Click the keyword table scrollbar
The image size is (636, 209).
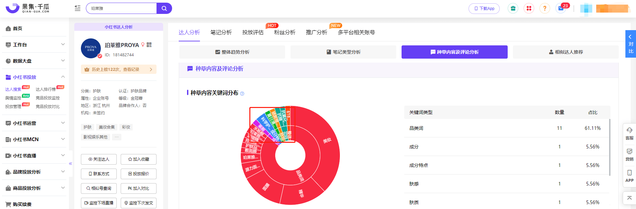(610, 147)
